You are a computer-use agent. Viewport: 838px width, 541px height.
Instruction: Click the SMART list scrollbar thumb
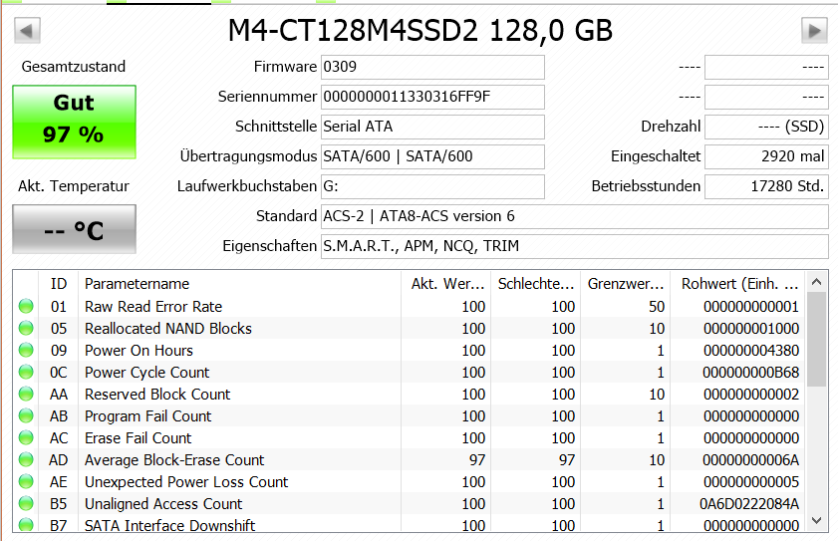(x=816, y=339)
